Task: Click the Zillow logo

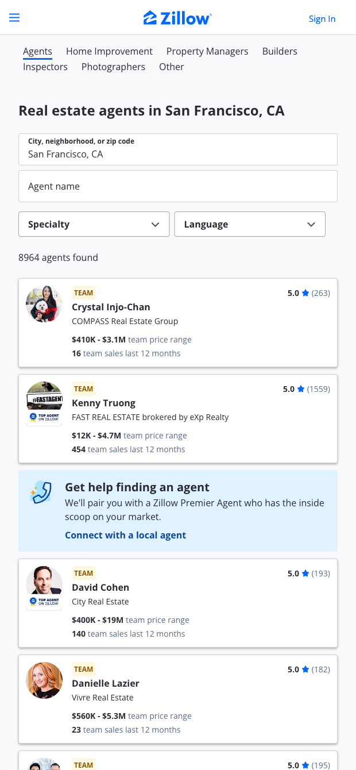Action: tap(177, 18)
